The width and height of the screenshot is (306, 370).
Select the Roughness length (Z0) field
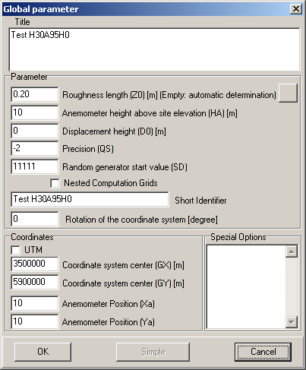35,94
